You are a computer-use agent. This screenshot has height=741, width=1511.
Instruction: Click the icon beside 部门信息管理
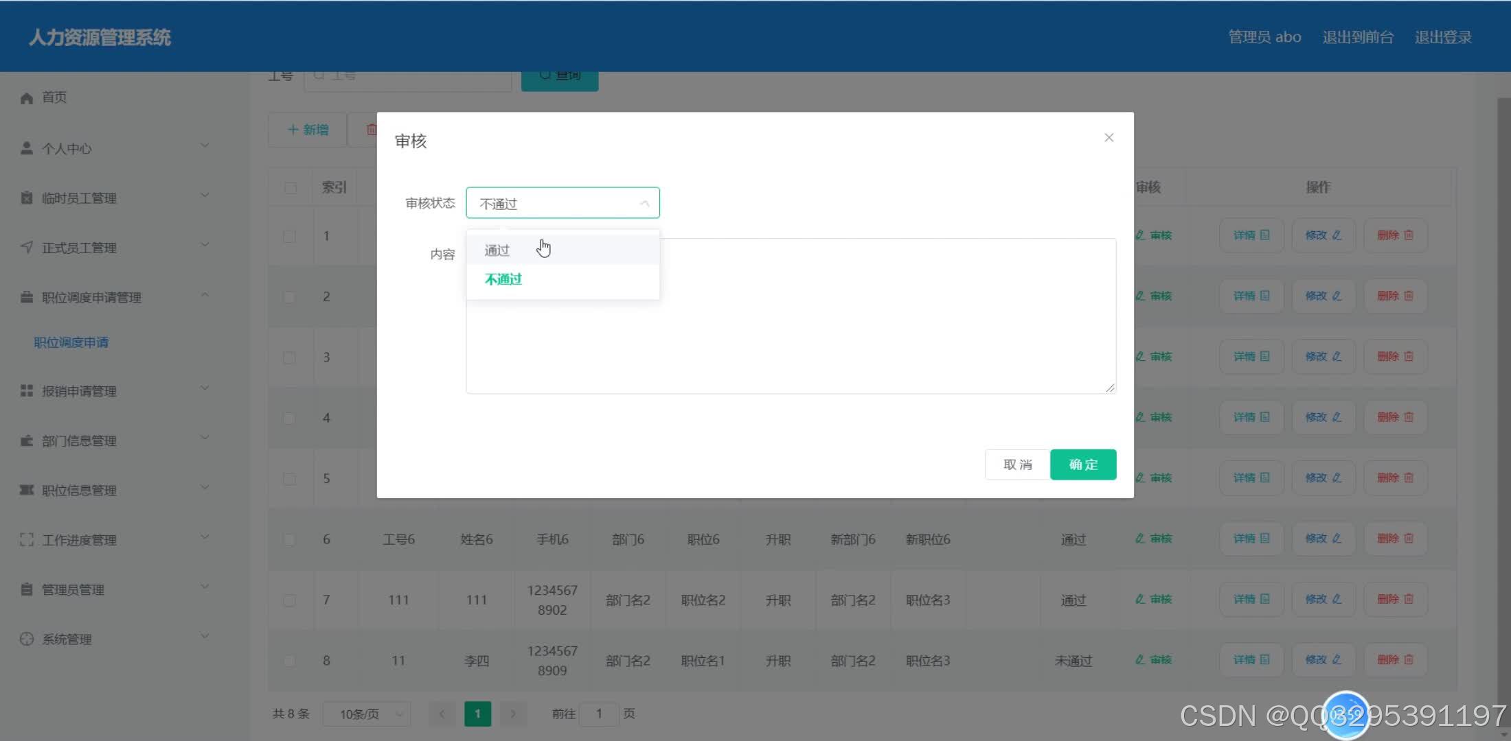(x=27, y=440)
